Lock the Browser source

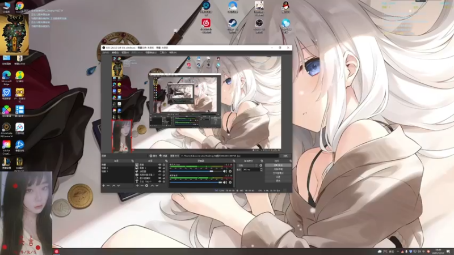pyautogui.click(x=164, y=172)
